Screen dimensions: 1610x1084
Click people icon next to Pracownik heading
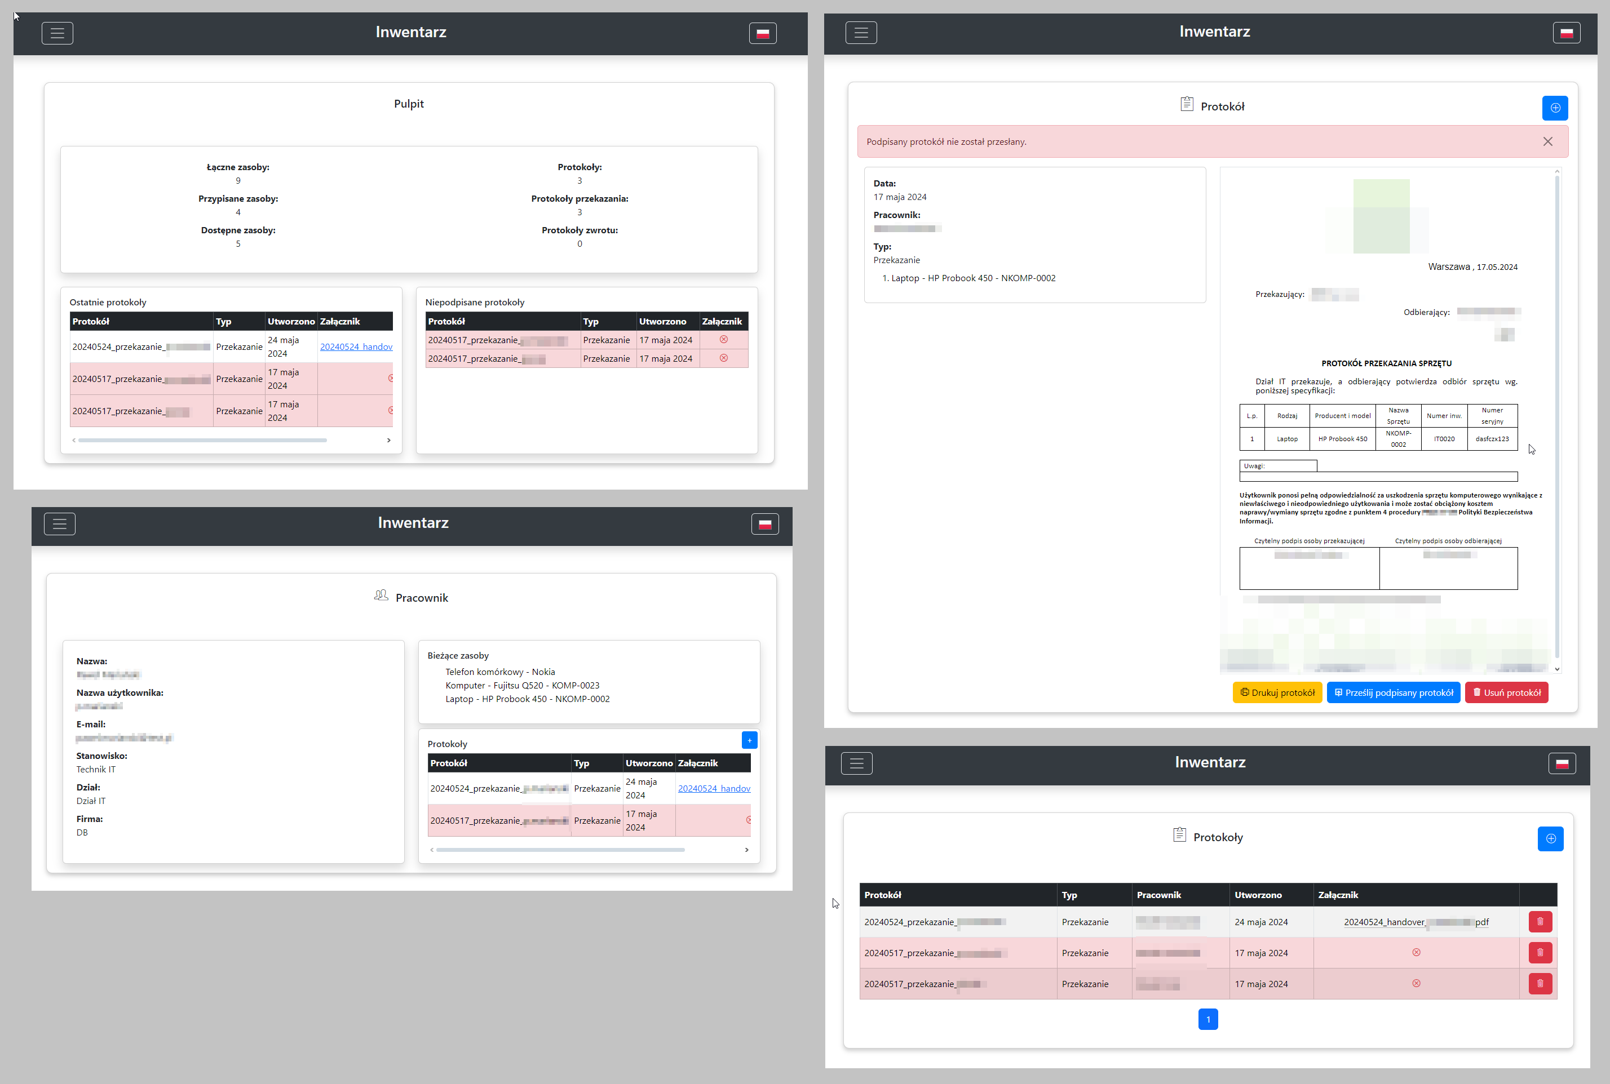381,595
